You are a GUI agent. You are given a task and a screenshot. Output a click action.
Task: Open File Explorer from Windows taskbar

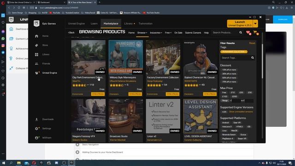coord(19,163)
